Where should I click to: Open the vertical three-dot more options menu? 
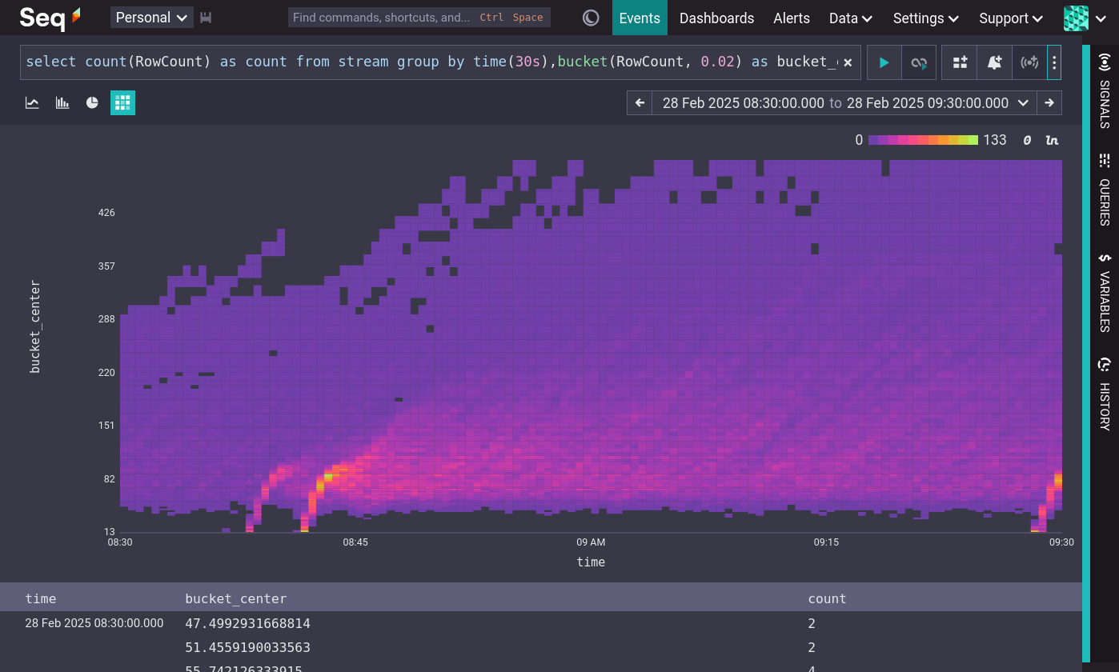1054,62
